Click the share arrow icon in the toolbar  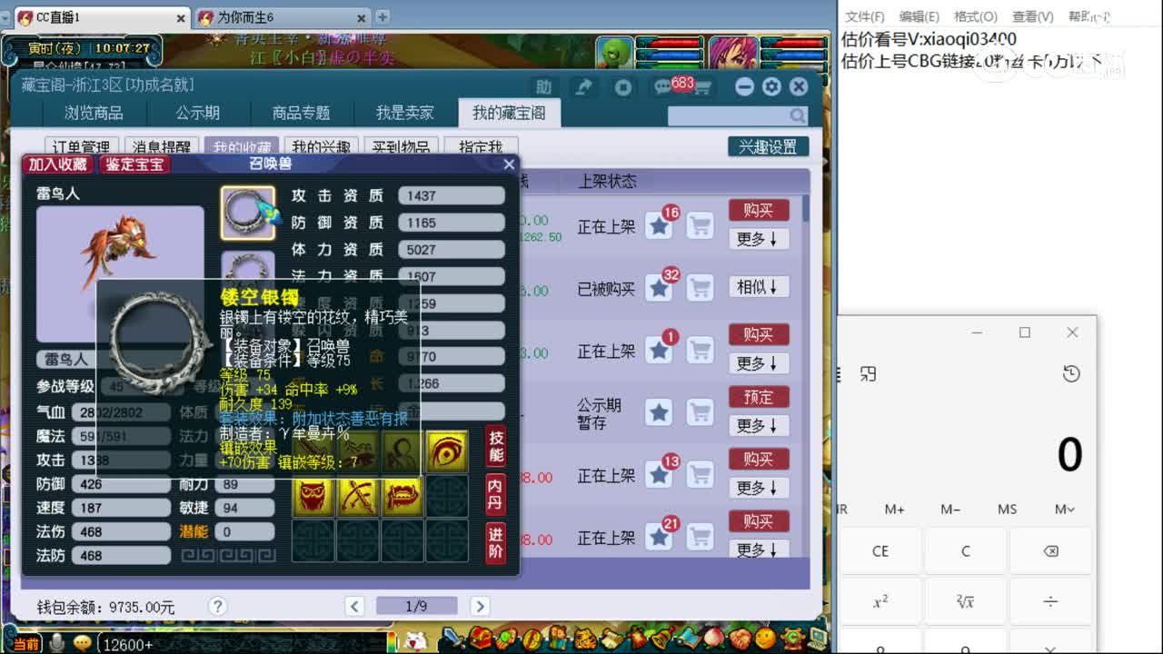coord(585,86)
